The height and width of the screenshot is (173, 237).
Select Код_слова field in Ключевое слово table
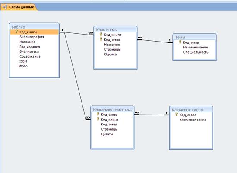(188, 115)
